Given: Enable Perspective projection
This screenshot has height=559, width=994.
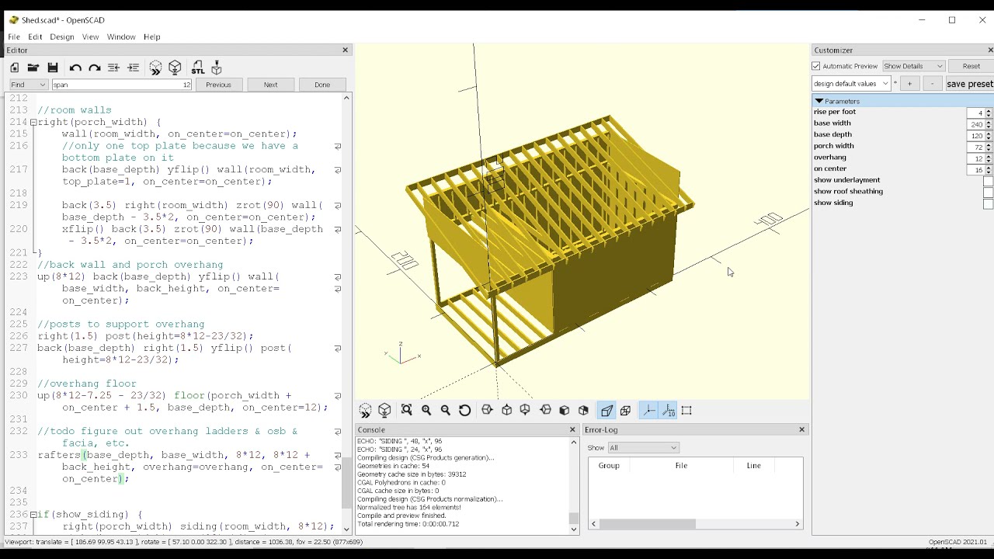Looking at the screenshot, I should click(x=606, y=410).
